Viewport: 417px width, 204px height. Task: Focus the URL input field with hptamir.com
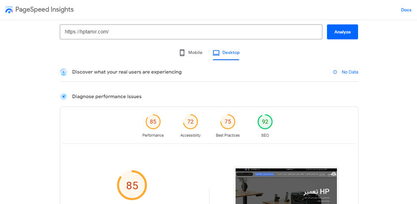click(191, 32)
